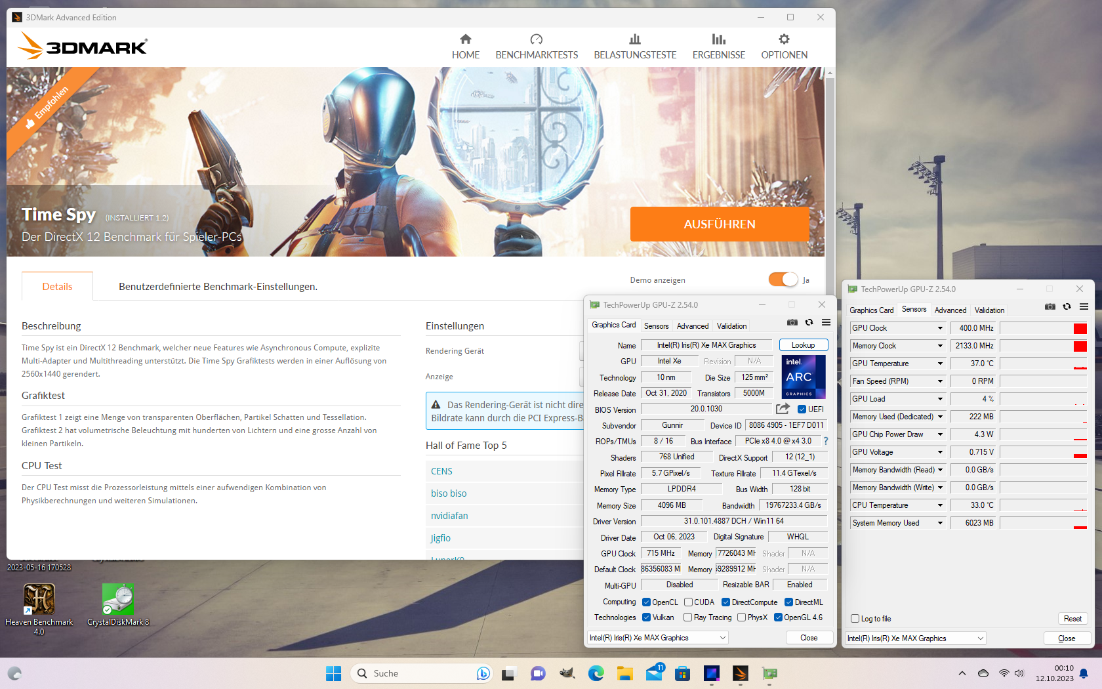This screenshot has height=689, width=1102.
Task: Toggle the Demo anzeigen switch
Action: tap(783, 280)
